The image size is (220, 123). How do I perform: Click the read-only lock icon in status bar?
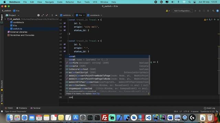coord(217,111)
